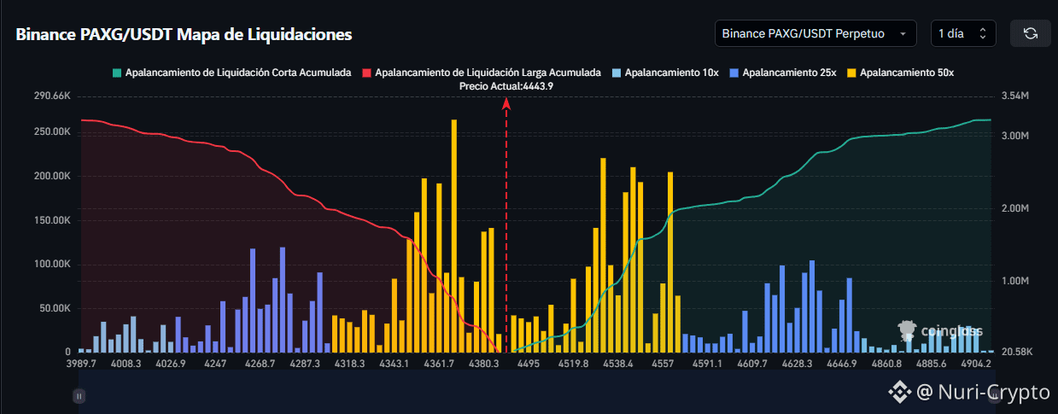Toggle Apalancamiento 50x legend series
The width and height of the screenshot is (1058, 414).
[901, 73]
